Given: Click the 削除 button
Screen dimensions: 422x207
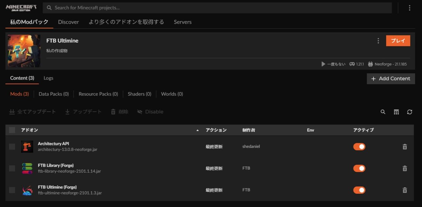Looking at the screenshot, I should [119, 112].
